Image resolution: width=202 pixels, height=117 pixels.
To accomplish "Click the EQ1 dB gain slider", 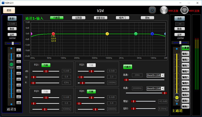I will (46, 71).
